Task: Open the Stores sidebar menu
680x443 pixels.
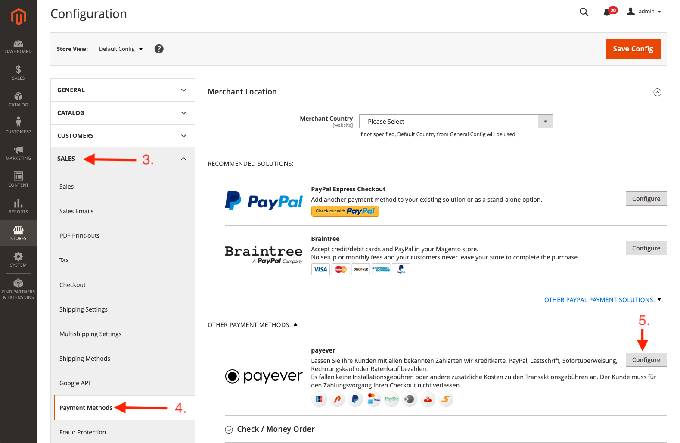Action: (x=19, y=233)
